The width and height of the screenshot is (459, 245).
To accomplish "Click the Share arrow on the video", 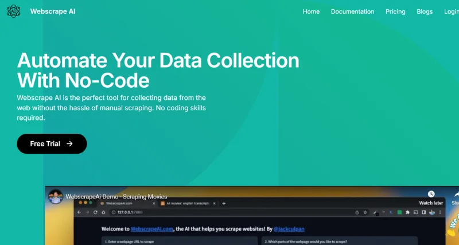I will 456,195.
